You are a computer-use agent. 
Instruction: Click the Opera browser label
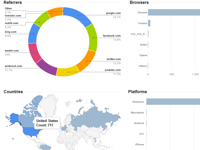coord(143,55)
